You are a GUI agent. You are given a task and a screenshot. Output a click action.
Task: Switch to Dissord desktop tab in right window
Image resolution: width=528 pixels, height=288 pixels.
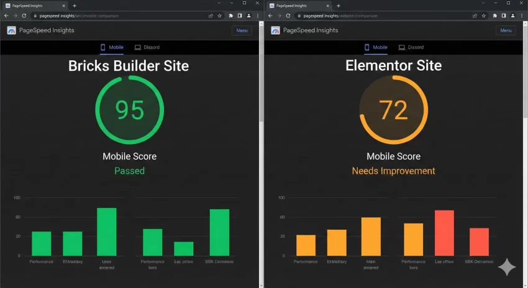pos(411,47)
